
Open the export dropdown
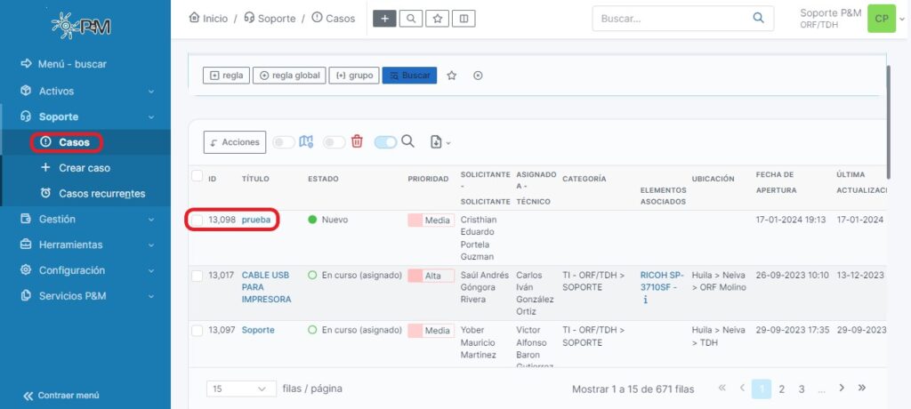click(440, 141)
